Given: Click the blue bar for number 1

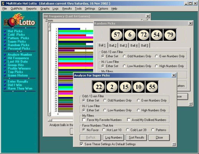Looking at the screenshot, I should click(69, 29).
